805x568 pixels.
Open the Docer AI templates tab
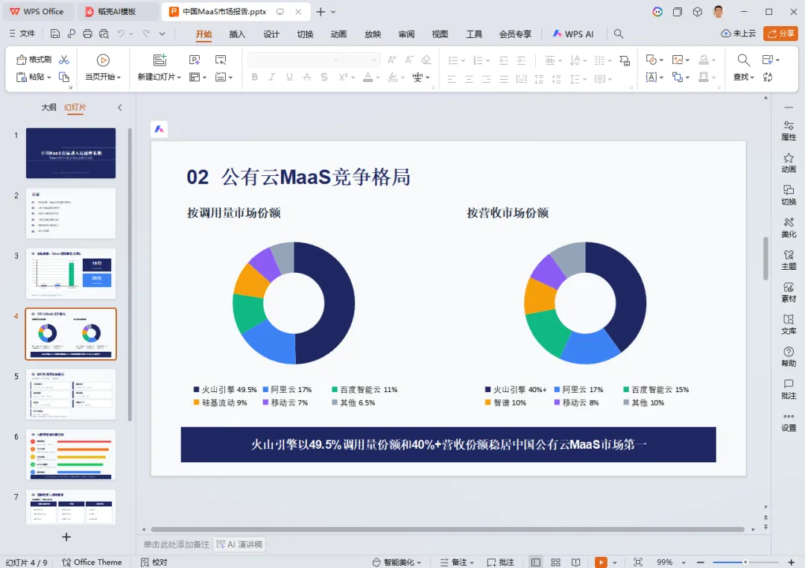[117, 12]
